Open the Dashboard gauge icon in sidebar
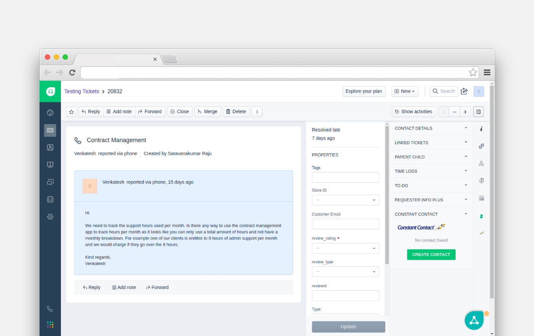 click(50, 113)
